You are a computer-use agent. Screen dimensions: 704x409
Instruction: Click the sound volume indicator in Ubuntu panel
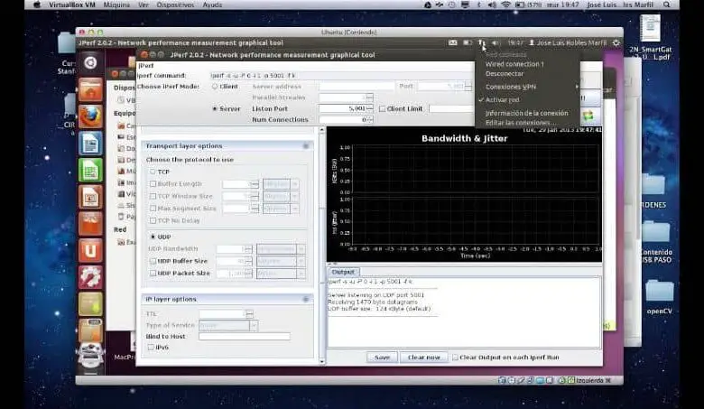pos(496,42)
